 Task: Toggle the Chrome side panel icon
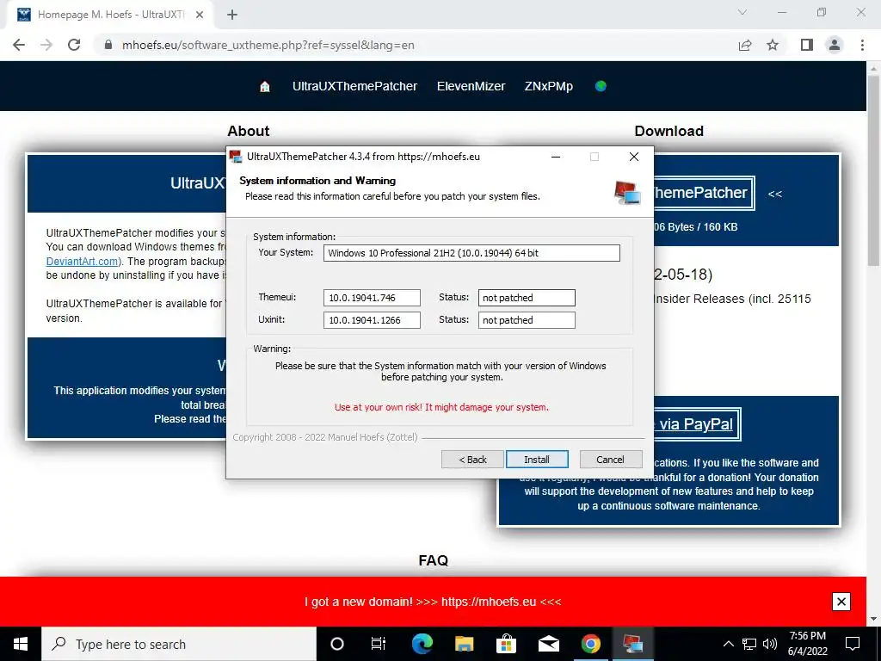click(x=807, y=45)
